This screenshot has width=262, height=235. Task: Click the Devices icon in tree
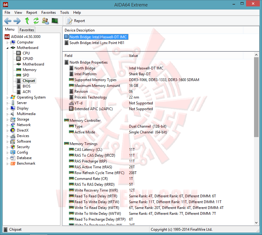click(13, 136)
